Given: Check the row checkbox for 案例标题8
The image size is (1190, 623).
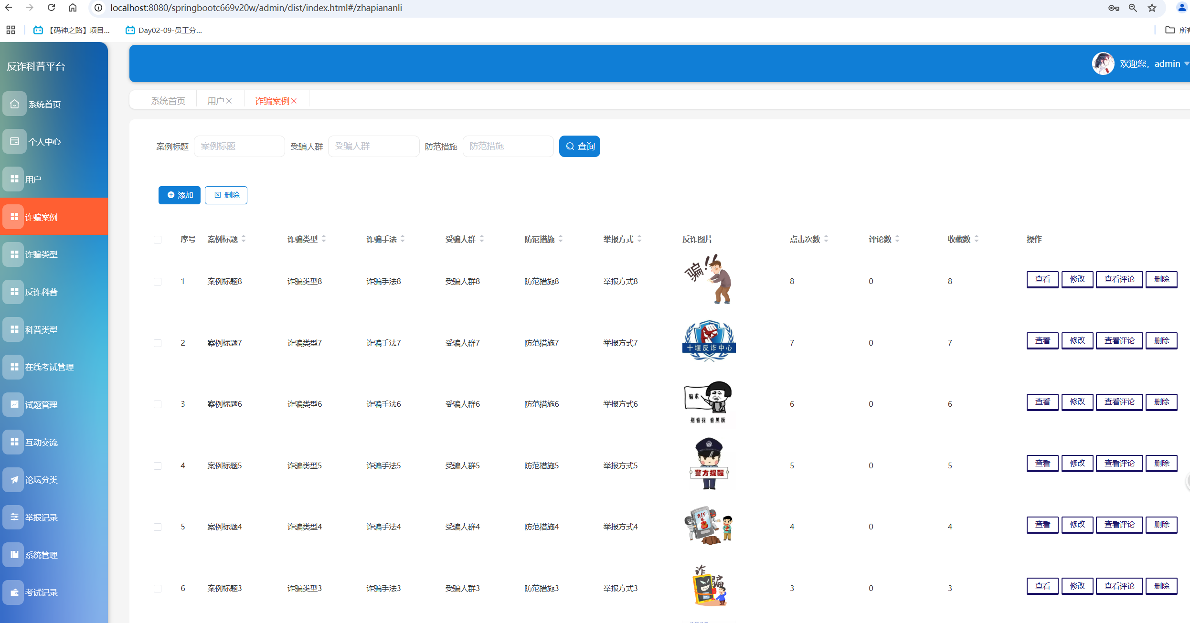Looking at the screenshot, I should pos(158,282).
